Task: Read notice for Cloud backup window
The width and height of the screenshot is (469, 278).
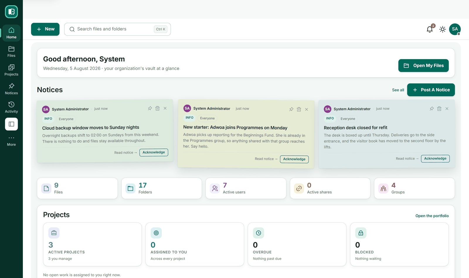Action: [126, 153]
